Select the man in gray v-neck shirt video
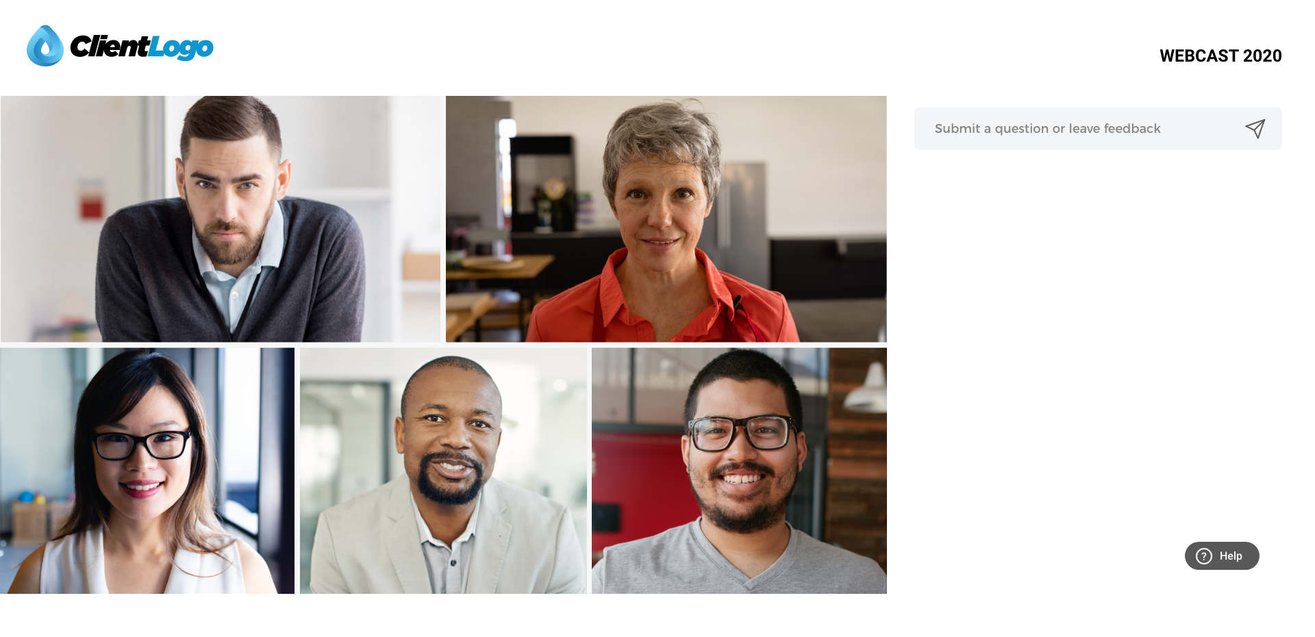 tap(740, 471)
